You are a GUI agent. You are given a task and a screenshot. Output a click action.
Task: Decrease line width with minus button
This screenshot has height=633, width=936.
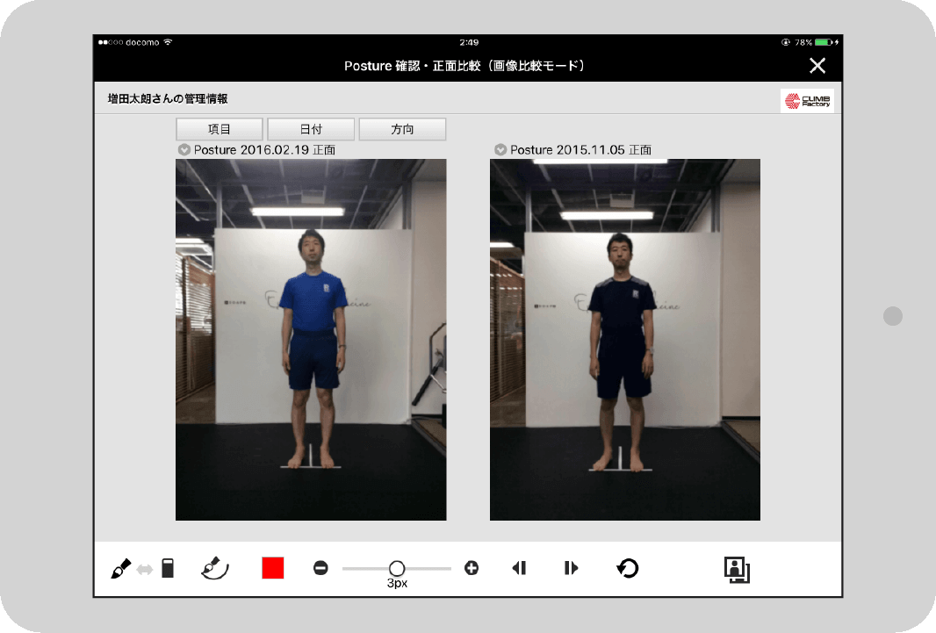coord(320,568)
